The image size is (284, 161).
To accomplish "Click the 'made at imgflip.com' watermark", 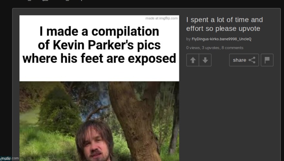I will point(162,18).
